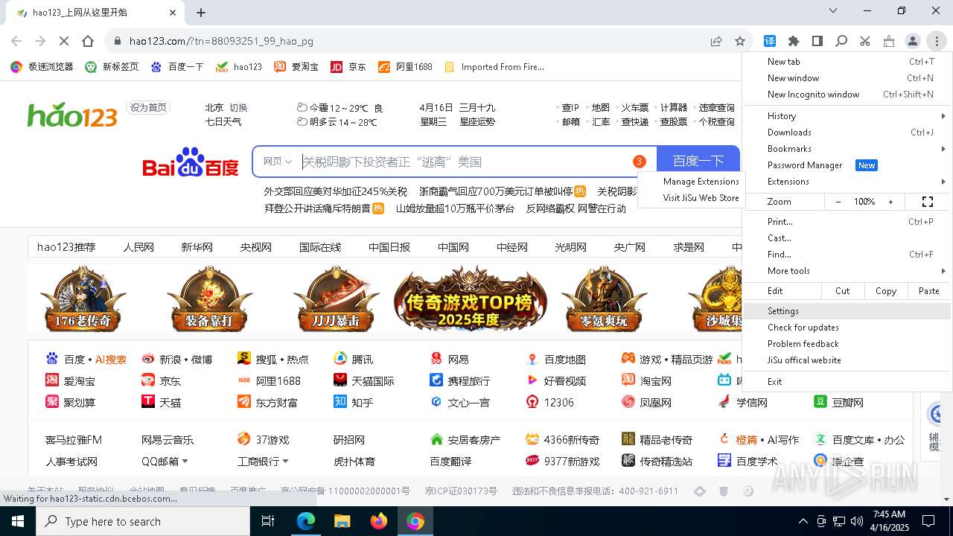This screenshot has width=953, height=536.
Task: Stop loading the page
Action: tap(64, 41)
